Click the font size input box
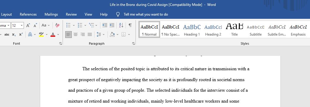310x107 pixels. point(16,25)
